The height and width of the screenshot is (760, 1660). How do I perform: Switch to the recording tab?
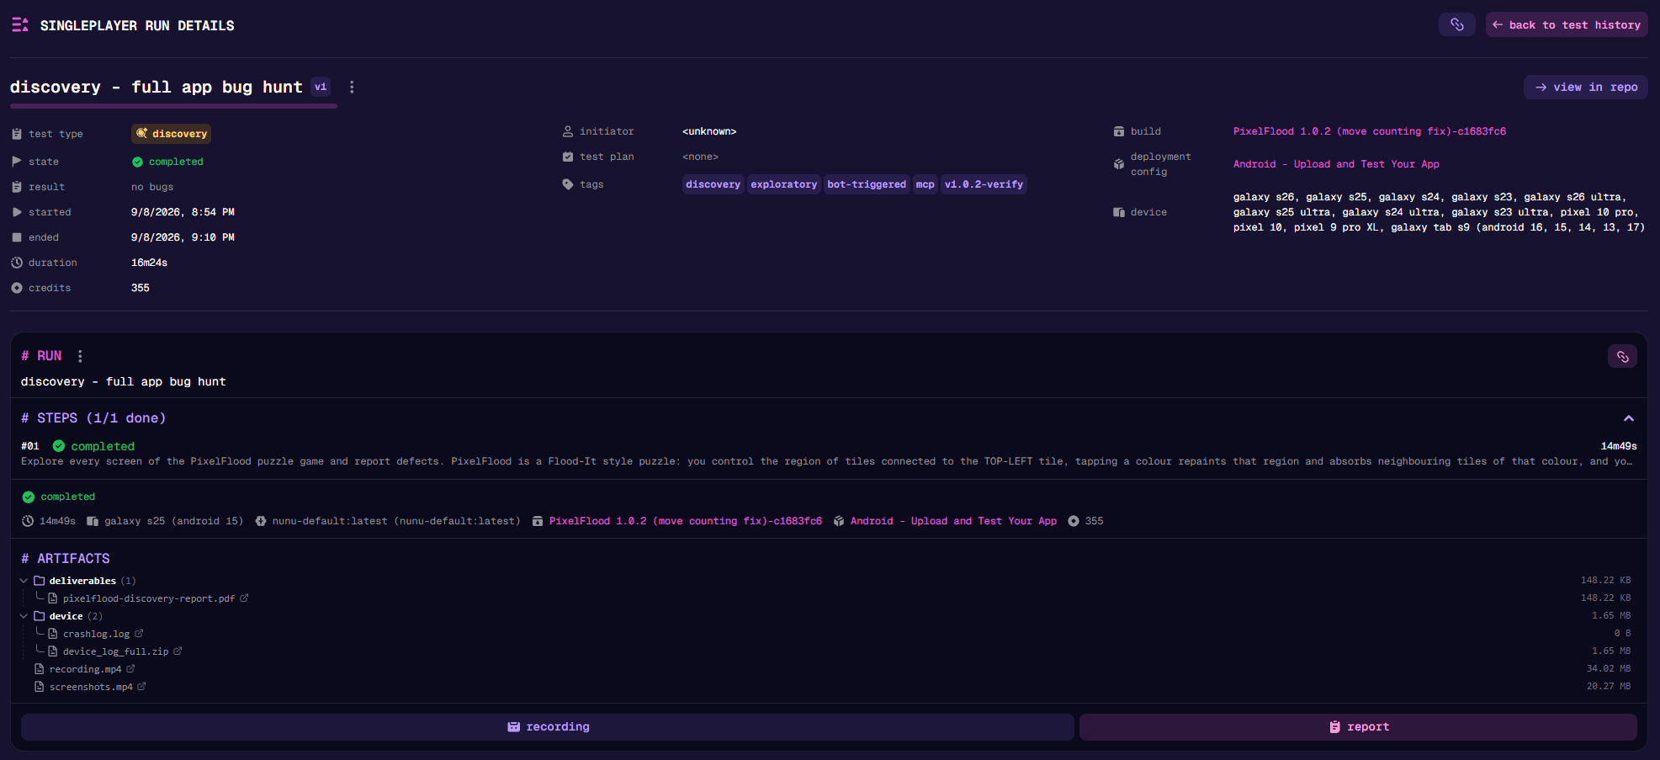548,727
